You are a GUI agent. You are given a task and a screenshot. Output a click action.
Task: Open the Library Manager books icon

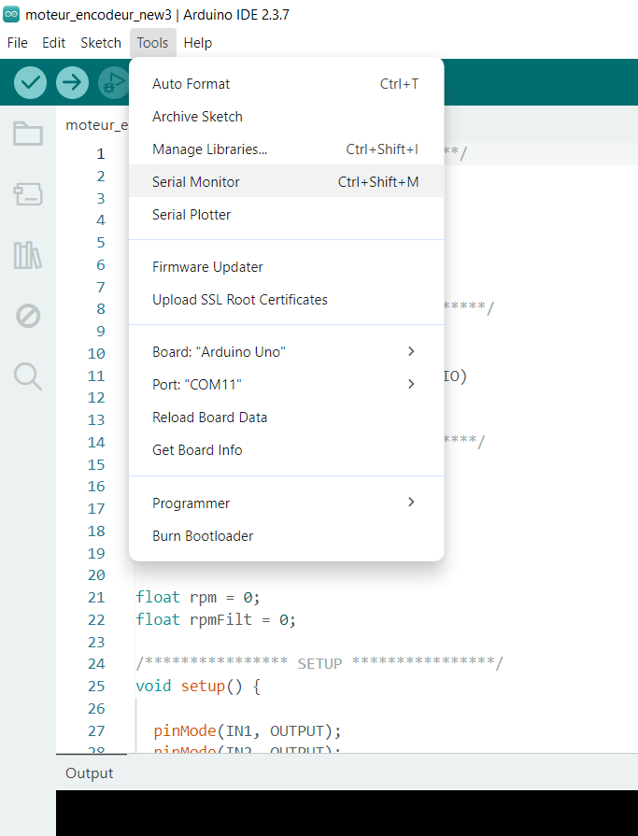point(28,255)
